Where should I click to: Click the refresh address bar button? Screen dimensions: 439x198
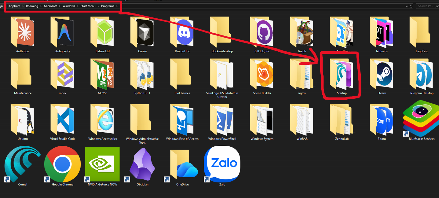(411, 6)
